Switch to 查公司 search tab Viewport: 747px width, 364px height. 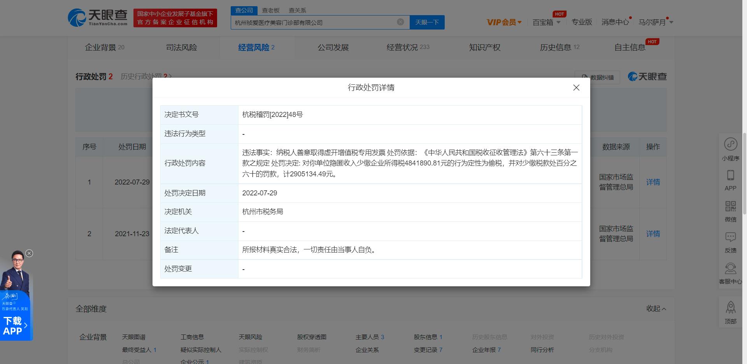point(244,10)
